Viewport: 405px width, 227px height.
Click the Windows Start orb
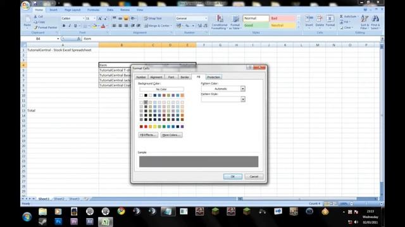27,217
